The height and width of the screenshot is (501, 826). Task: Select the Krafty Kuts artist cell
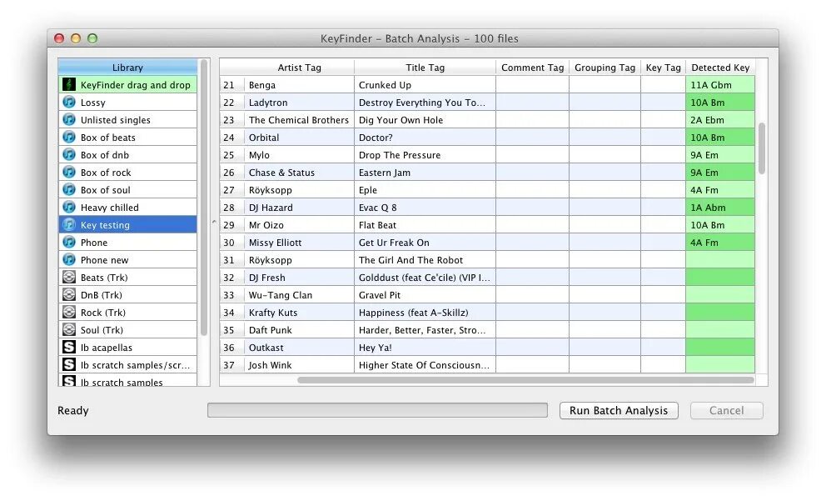tap(299, 313)
